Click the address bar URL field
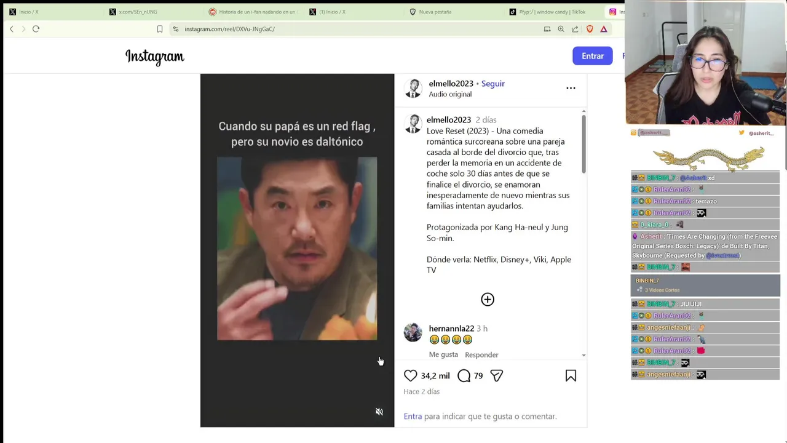The height and width of the screenshot is (443, 787). (357, 29)
